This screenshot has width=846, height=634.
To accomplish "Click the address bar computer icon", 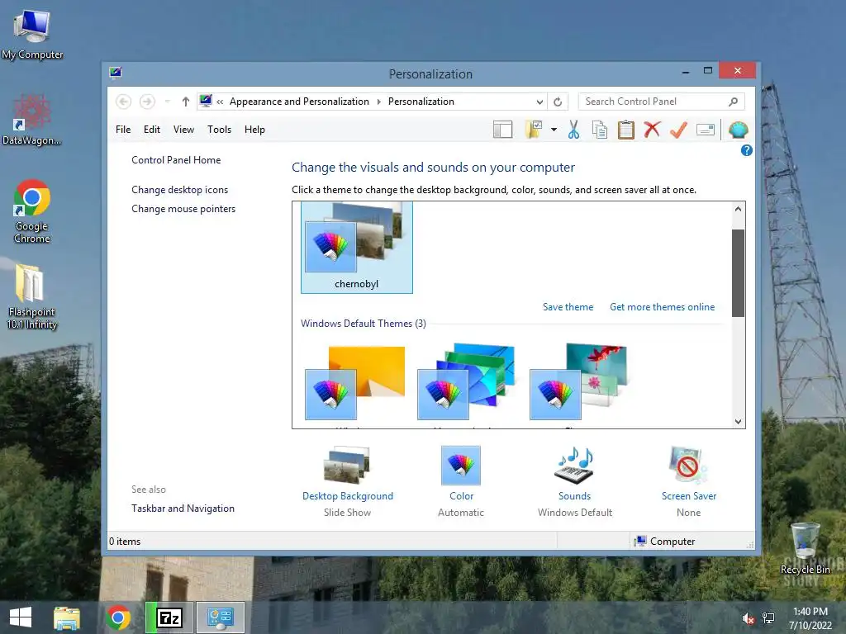I will 206,101.
